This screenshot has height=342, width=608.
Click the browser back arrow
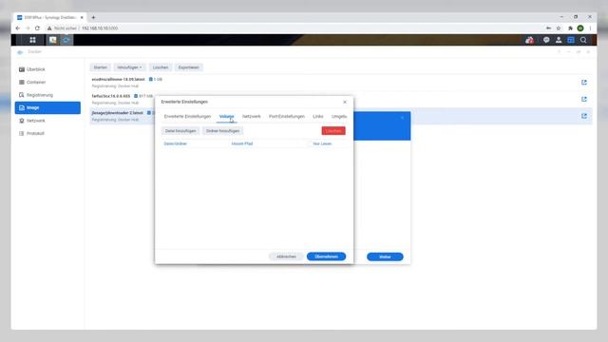tap(18, 28)
